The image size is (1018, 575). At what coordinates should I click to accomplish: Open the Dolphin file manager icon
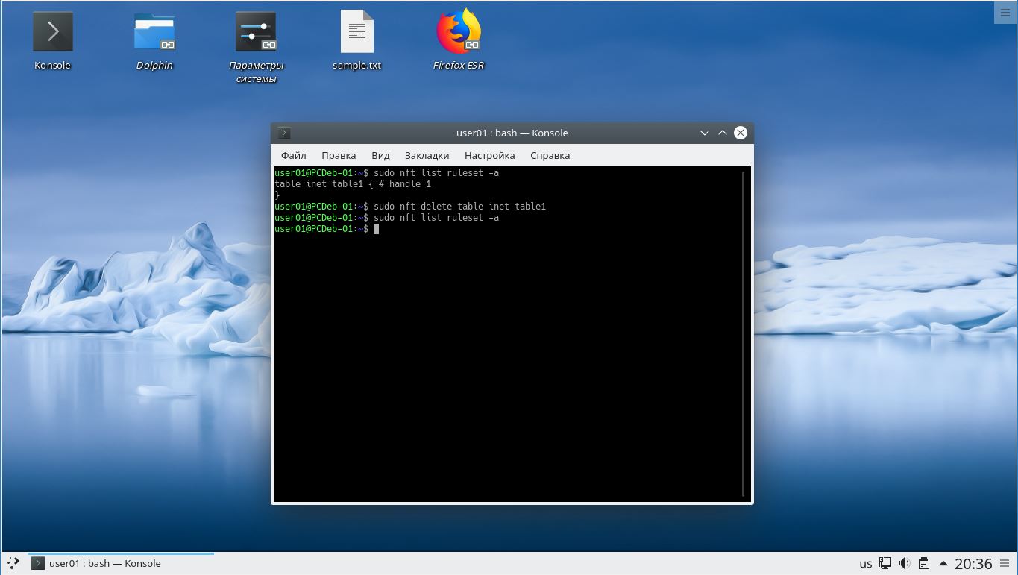[x=154, y=33]
